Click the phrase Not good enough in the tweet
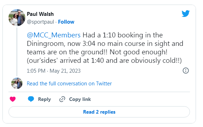This screenshot has height=127, width=203. point(138,52)
